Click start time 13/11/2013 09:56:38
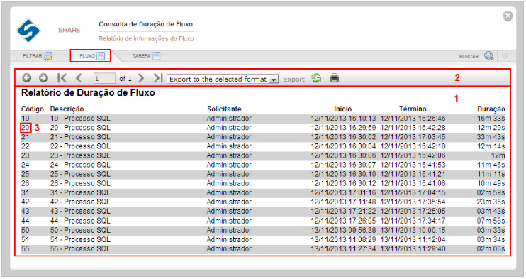This screenshot has height=279, width=526. click(343, 230)
